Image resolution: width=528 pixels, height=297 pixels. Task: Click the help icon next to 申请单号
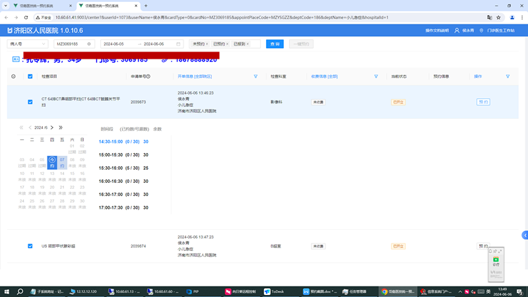(x=148, y=77)
